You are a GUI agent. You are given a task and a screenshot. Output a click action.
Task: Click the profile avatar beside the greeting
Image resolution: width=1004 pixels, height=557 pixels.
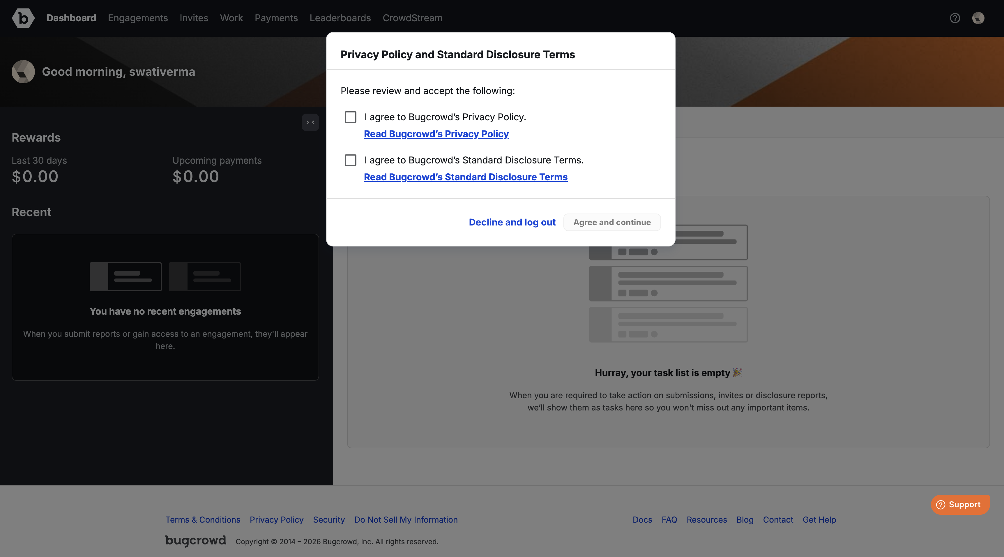(23, 71)
